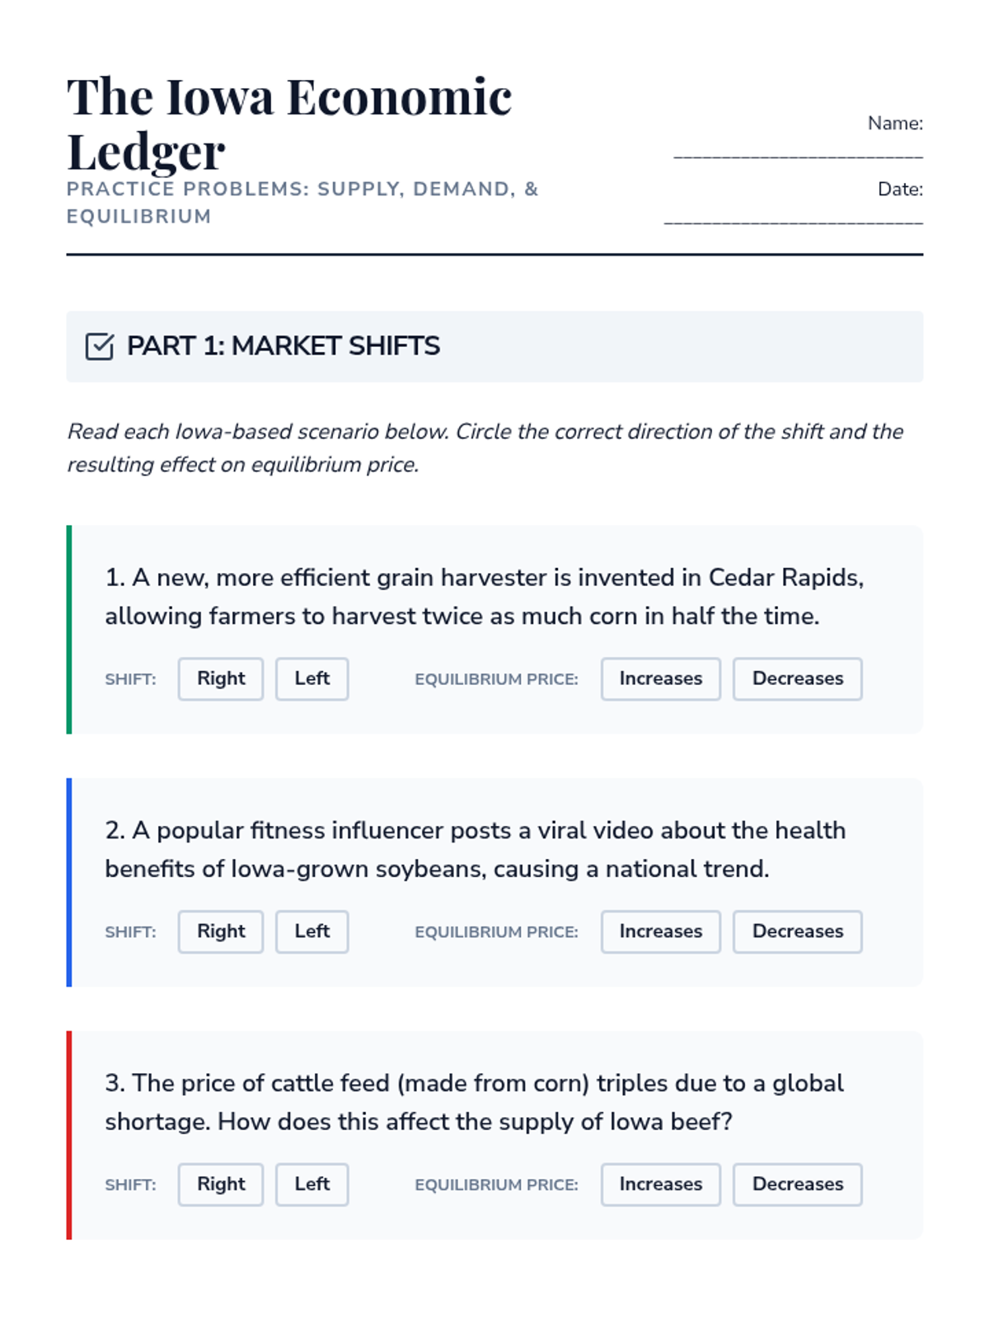This screenshot has width=989, height=1319.
Task: Choose Decreases for question 1 equilibrium price
Action: (797, 678)
